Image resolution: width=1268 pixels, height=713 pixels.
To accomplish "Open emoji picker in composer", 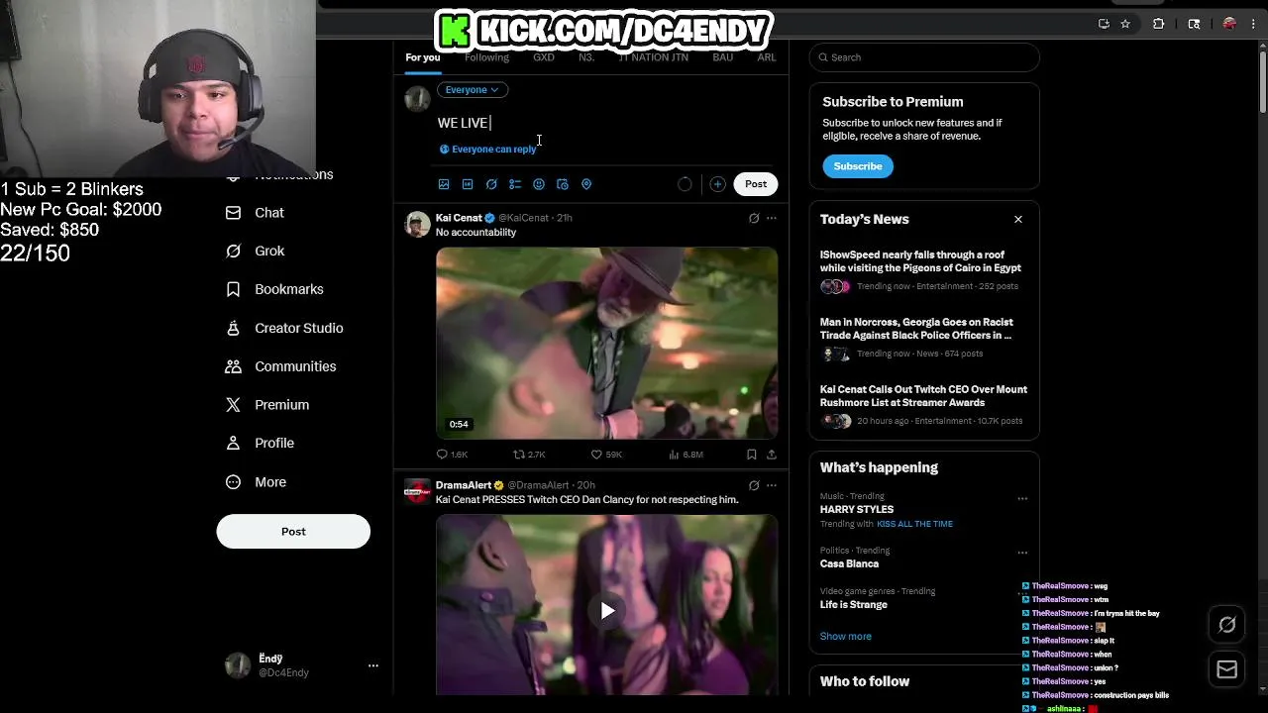I will pos(539,184).
